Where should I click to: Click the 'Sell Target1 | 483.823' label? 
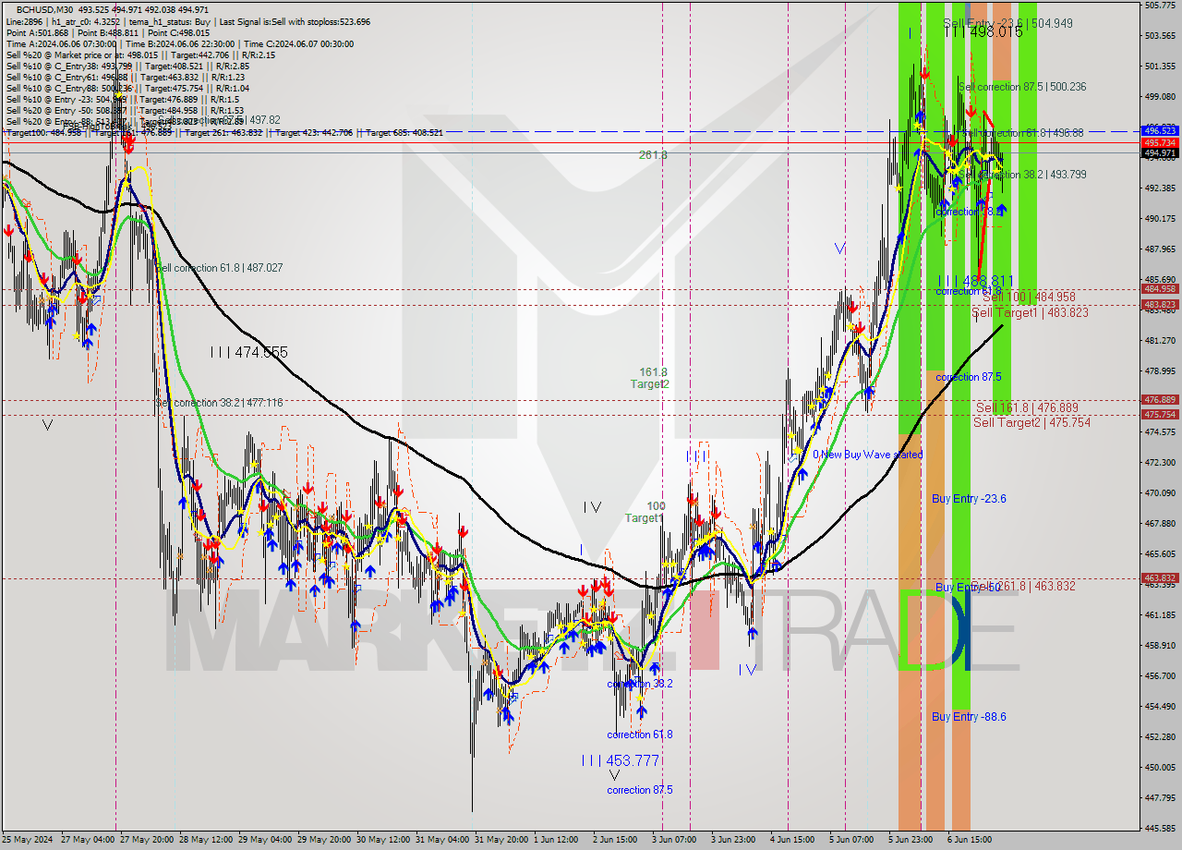pyautogui.click(x=1030, y=313)
